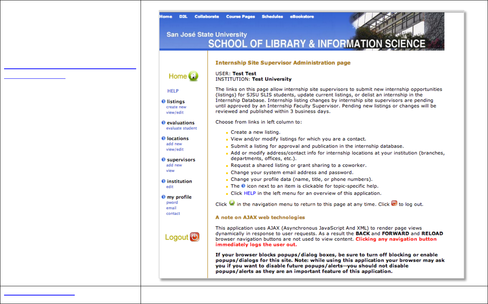
Task: Open topic help icon beside institution
Action: click(x=164, y=181)
